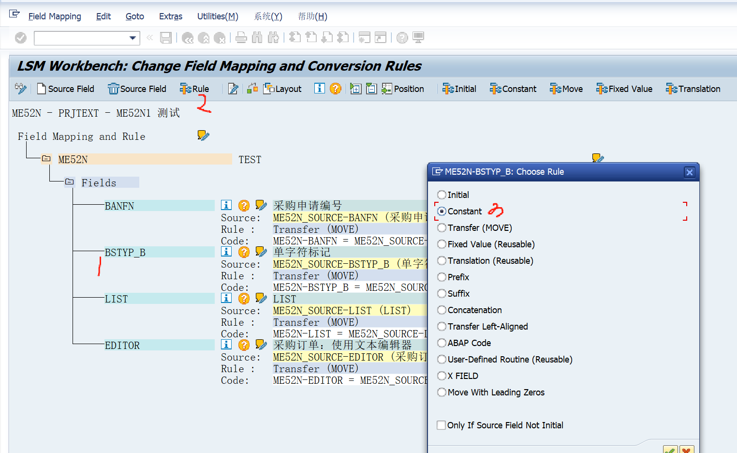Click the Find Next binoculars icon
The height and width of the screenshot is (453, 737).
pos(273,38)
